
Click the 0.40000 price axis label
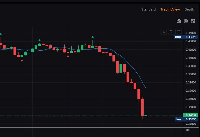point(190,66)
